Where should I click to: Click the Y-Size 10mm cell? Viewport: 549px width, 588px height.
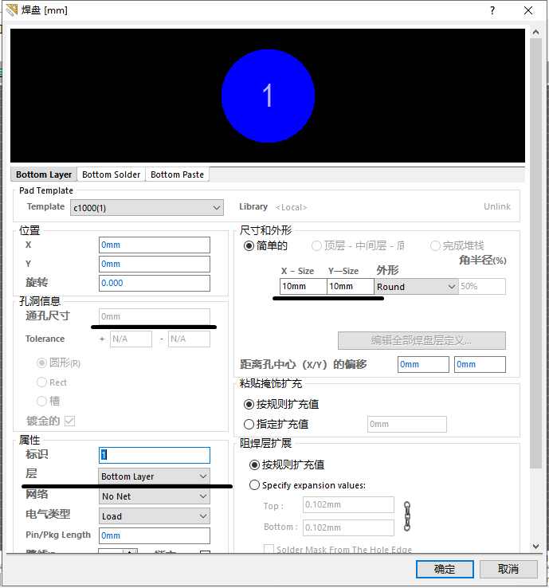click(x=351, y=287)
